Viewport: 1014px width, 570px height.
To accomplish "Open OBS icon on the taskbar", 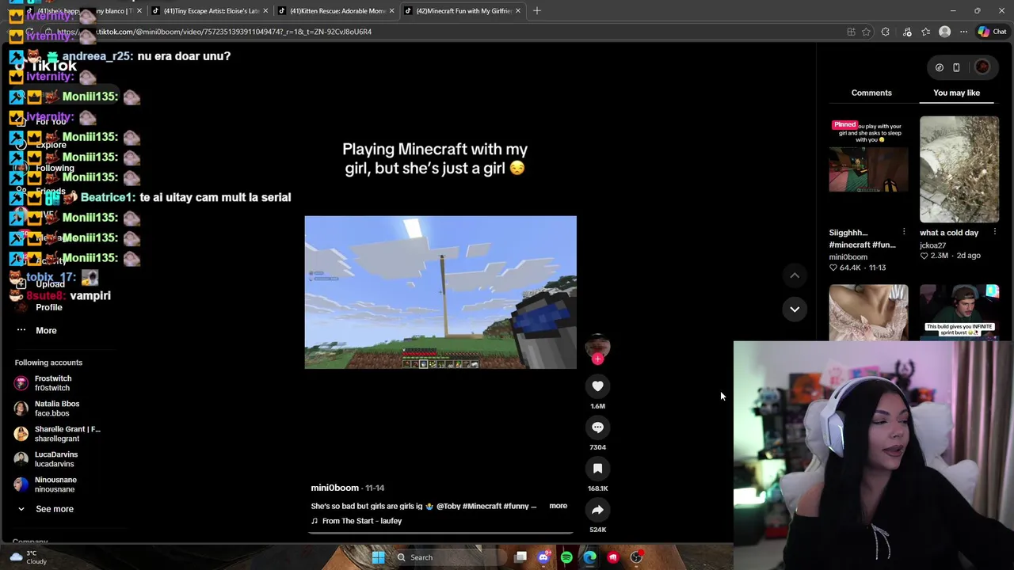I will coord(636,557).
